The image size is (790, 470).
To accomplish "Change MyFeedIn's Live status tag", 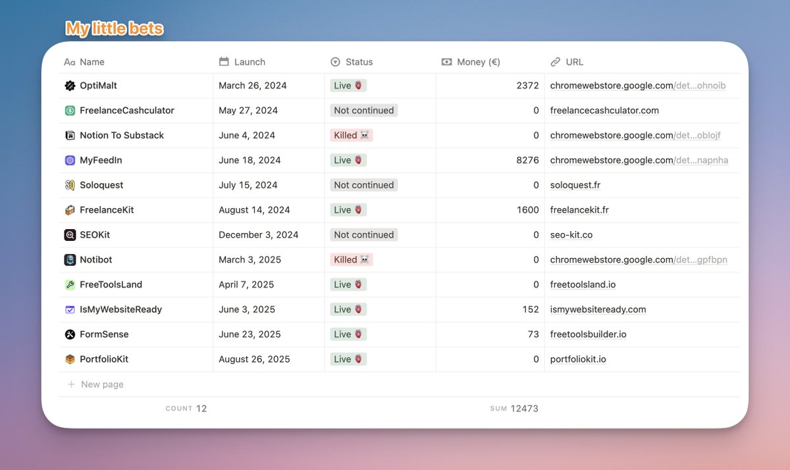I will point(348,160).
